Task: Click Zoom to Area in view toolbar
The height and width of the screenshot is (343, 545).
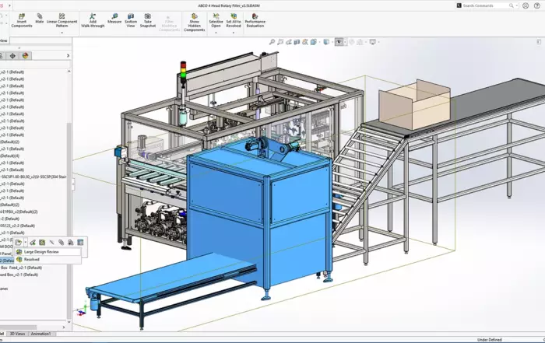Action: (280, 42)
